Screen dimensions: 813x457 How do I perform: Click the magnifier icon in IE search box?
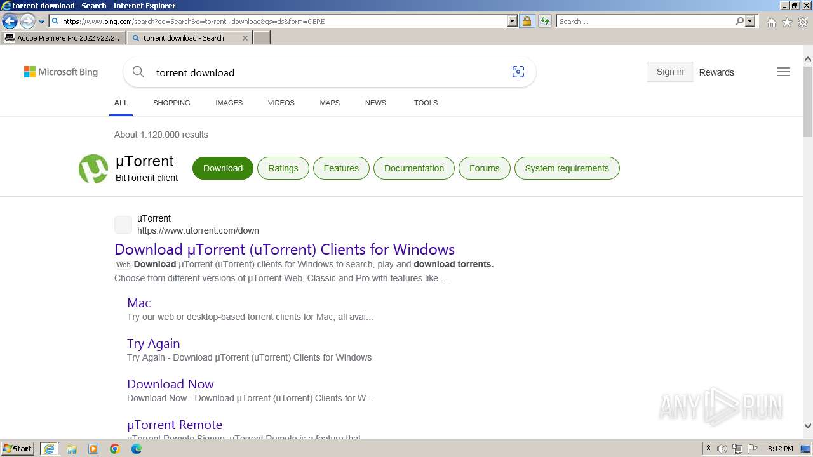(739, 22)
